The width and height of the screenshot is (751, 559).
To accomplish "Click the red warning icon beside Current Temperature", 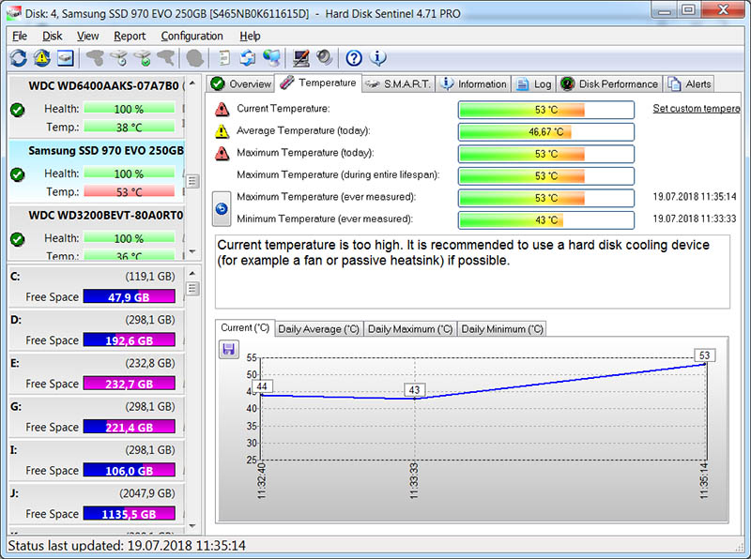I will point(222,109).
